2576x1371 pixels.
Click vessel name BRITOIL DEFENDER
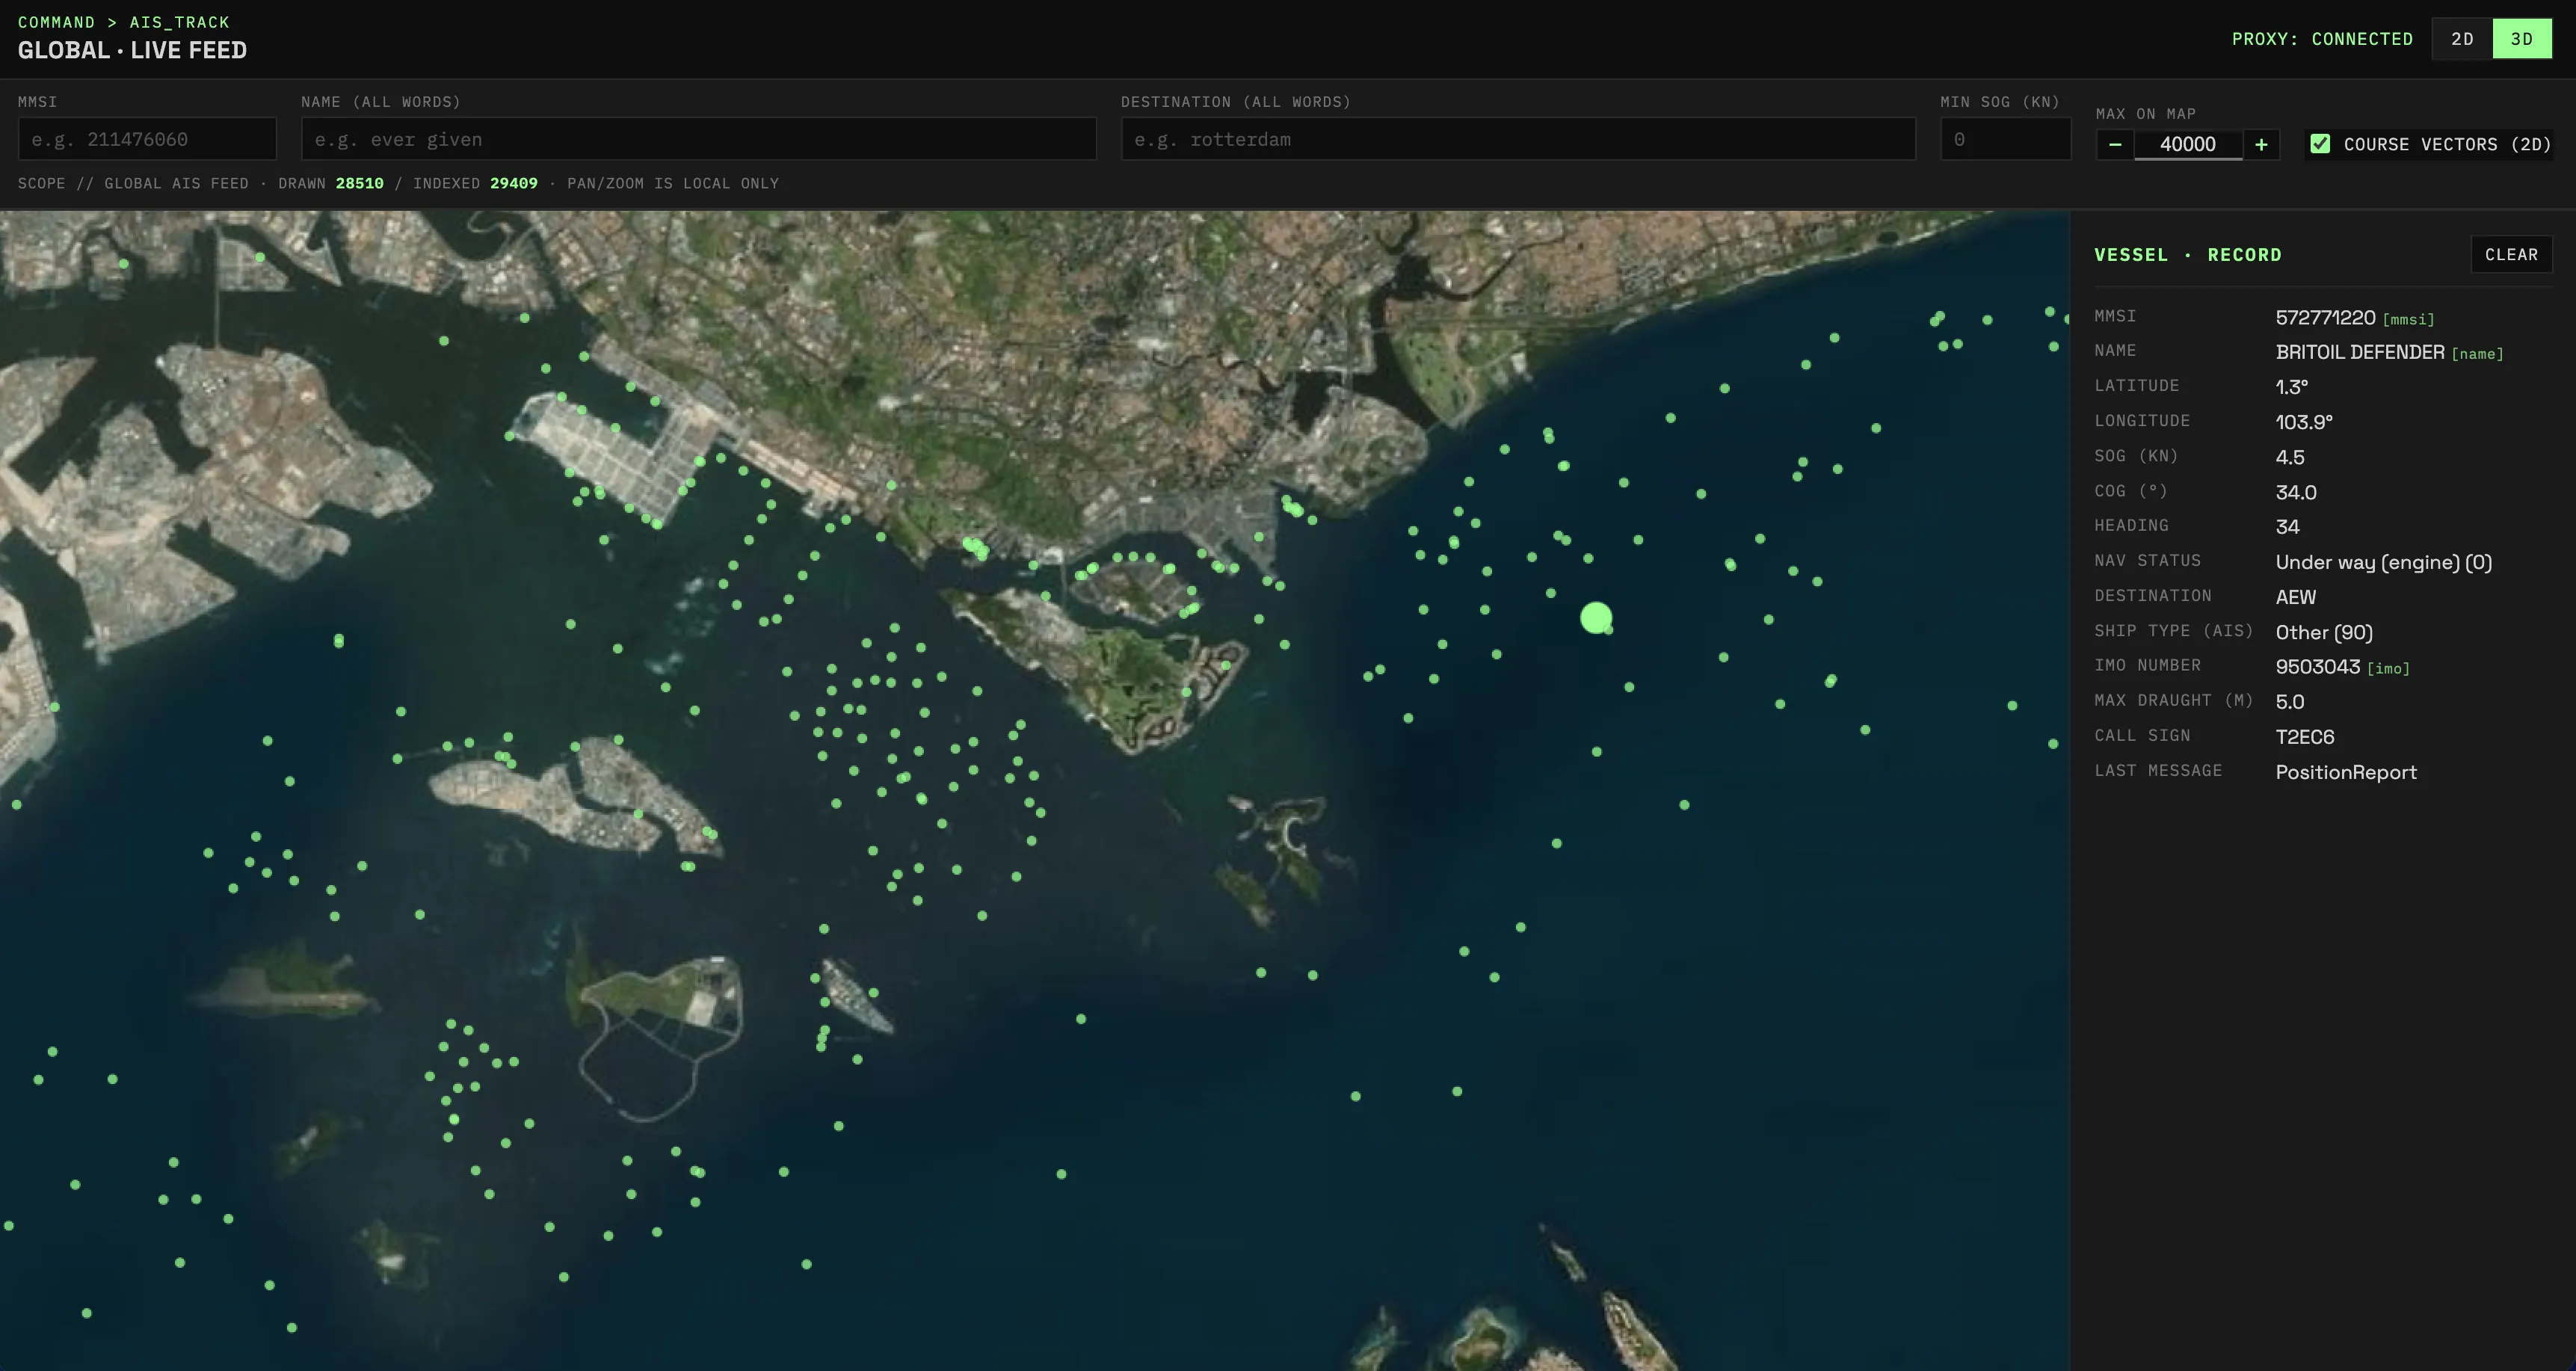2360,352
